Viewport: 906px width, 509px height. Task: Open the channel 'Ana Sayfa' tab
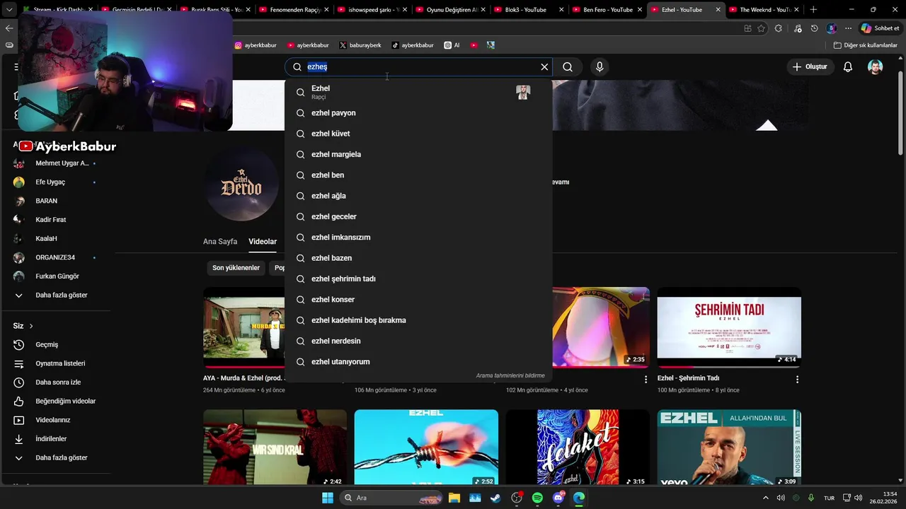(x=220, y=242)
